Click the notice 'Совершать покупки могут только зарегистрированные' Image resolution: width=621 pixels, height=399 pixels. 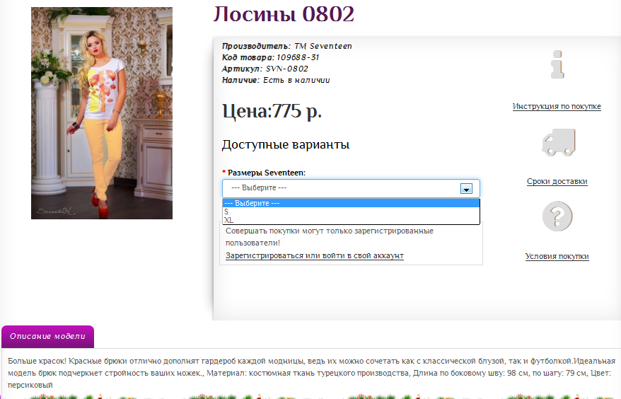pos(330,231)
